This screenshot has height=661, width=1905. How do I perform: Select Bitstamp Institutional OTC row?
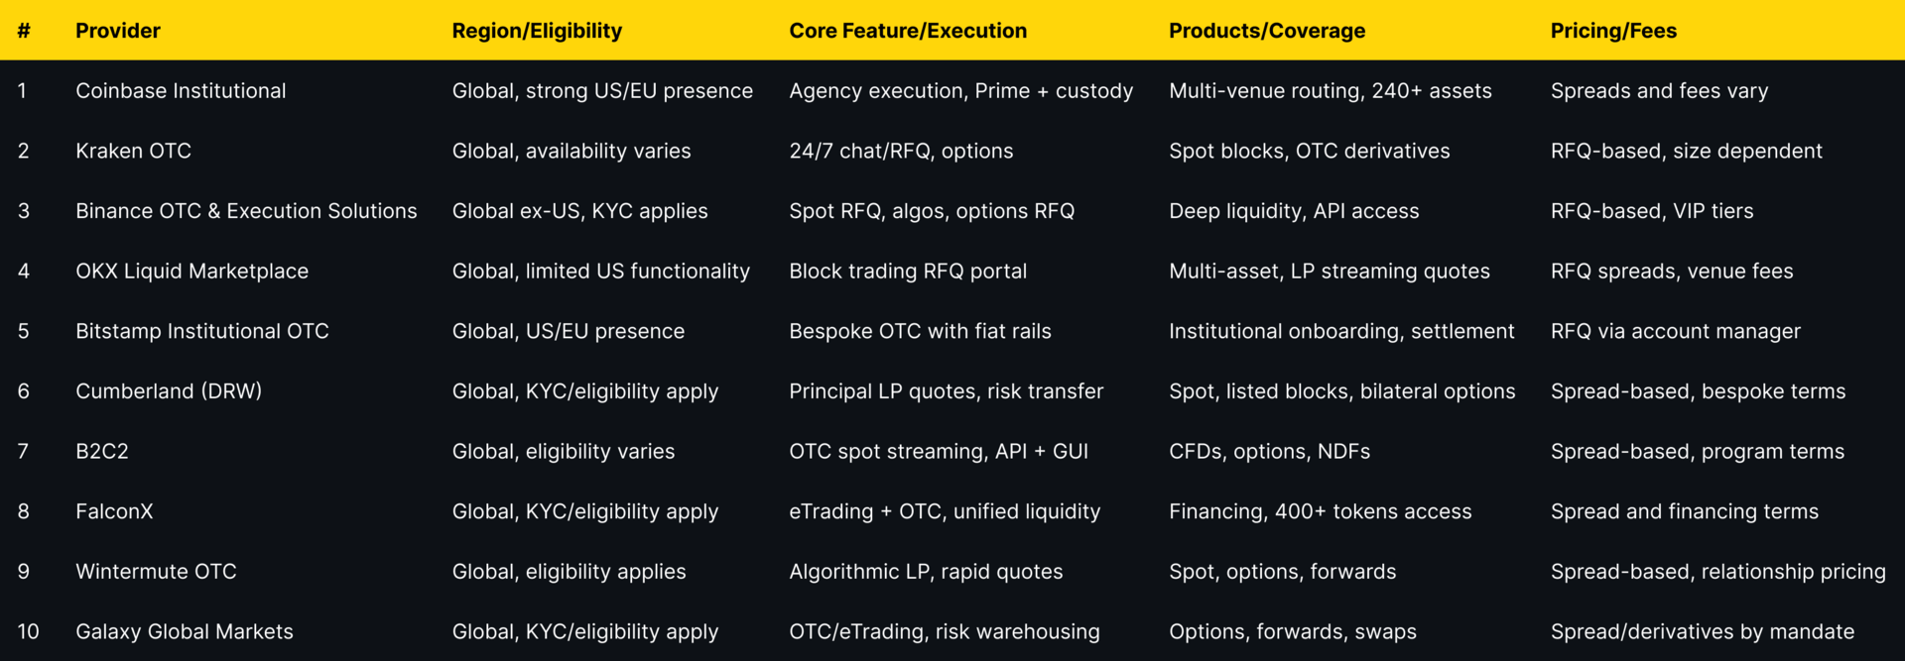tap(202, 331)
